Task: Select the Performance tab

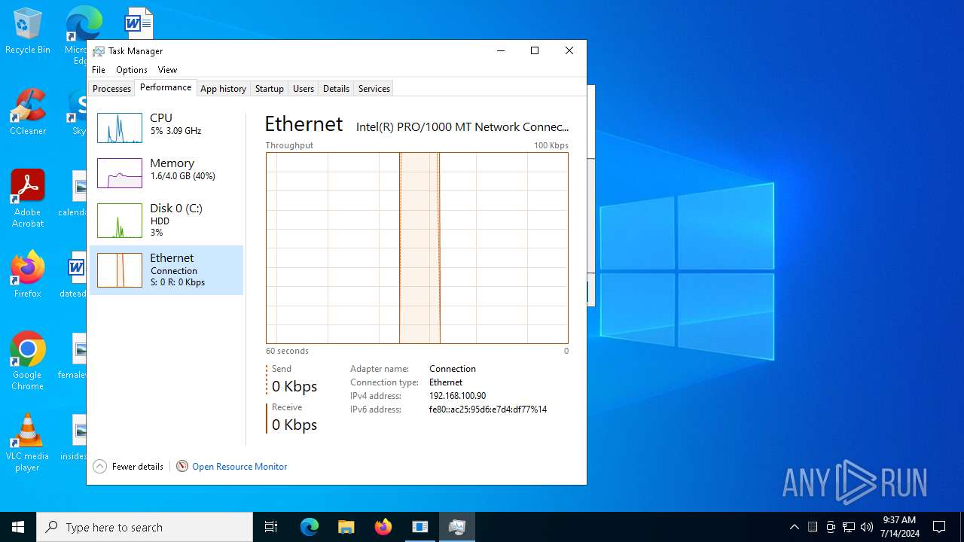Action: pos(166,87)
